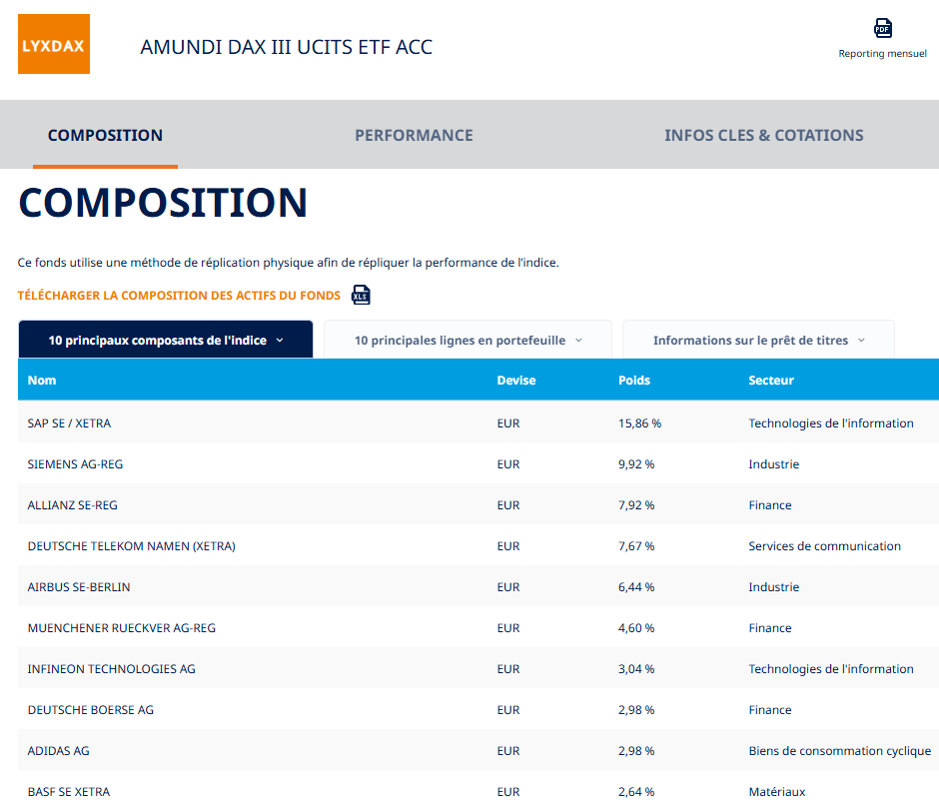The width and height of the screenshot is (939, 810).
Task: Click the 7,67 % weight value
Action: coord(636,546)
